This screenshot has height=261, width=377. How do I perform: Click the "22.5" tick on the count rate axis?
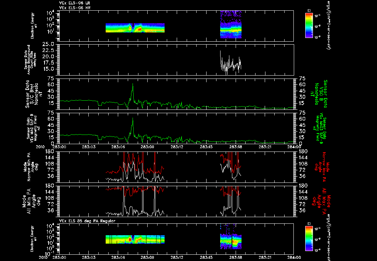48,51
